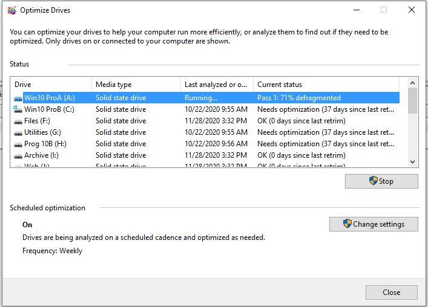Image resolution: width=428 pixels, height=307 pixels.
Task: Click the Utilities (G:) drive icon
Action: (18, 132)
